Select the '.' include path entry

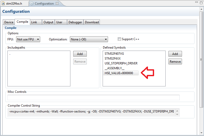click(10, 54)
